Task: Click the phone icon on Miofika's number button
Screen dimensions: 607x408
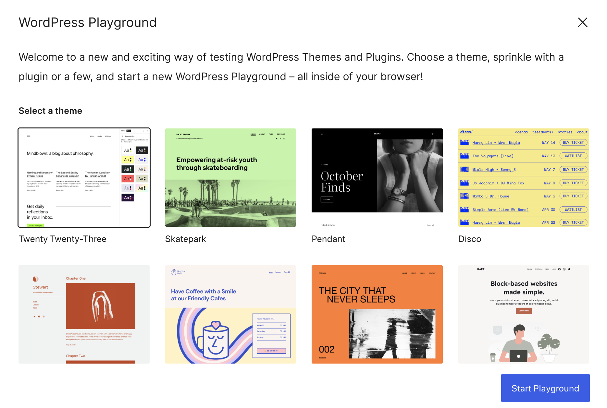Action: pyautogui.click(x=265, y=351)
